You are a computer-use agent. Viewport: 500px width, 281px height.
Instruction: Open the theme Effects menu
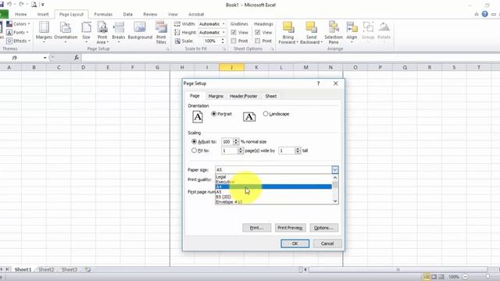tap(18, 41)
